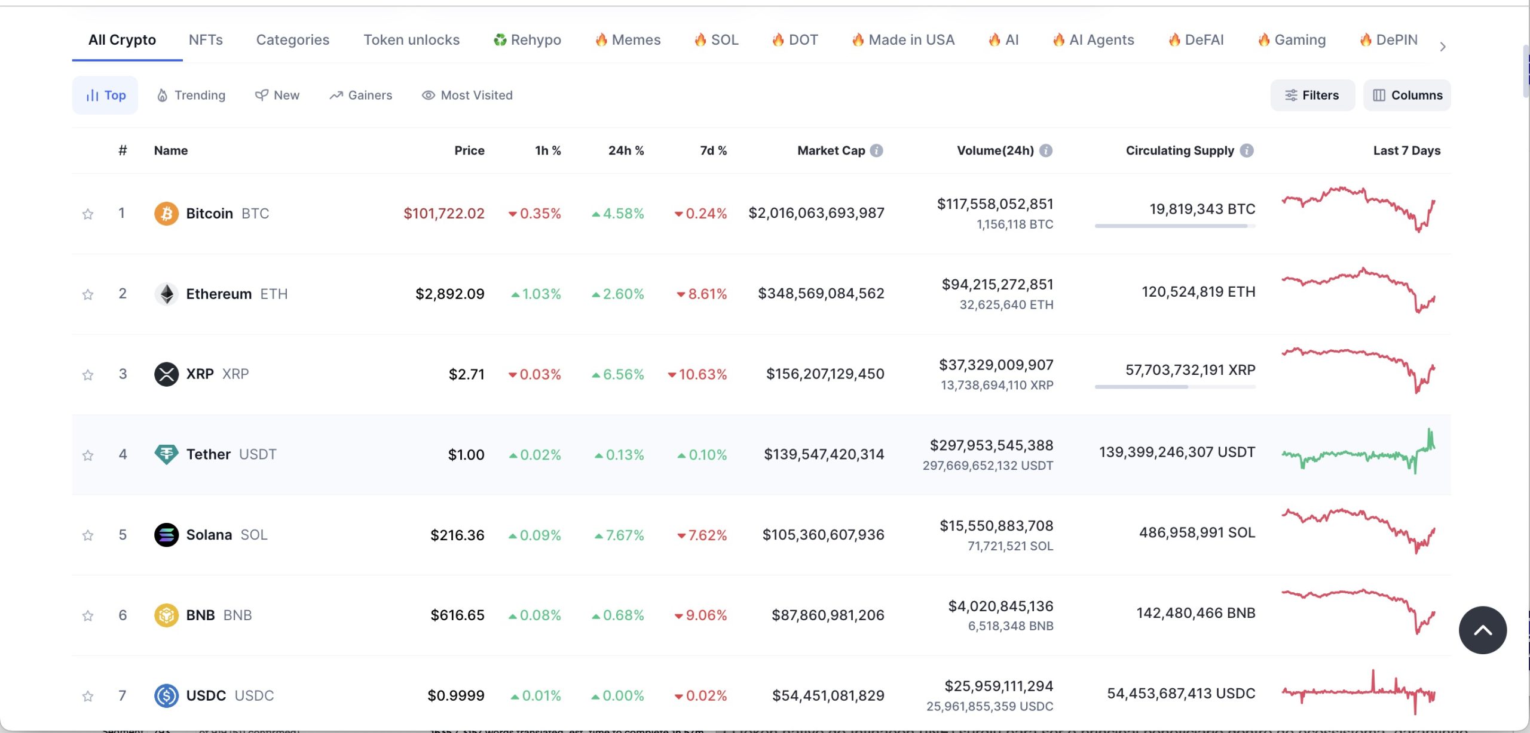This screenshot has height=733, width=1530.
Task: Open the Rehypo category tab
Action: click(527, 40)
